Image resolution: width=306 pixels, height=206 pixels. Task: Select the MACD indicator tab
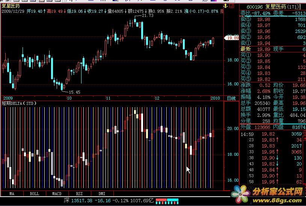point(57,194)
